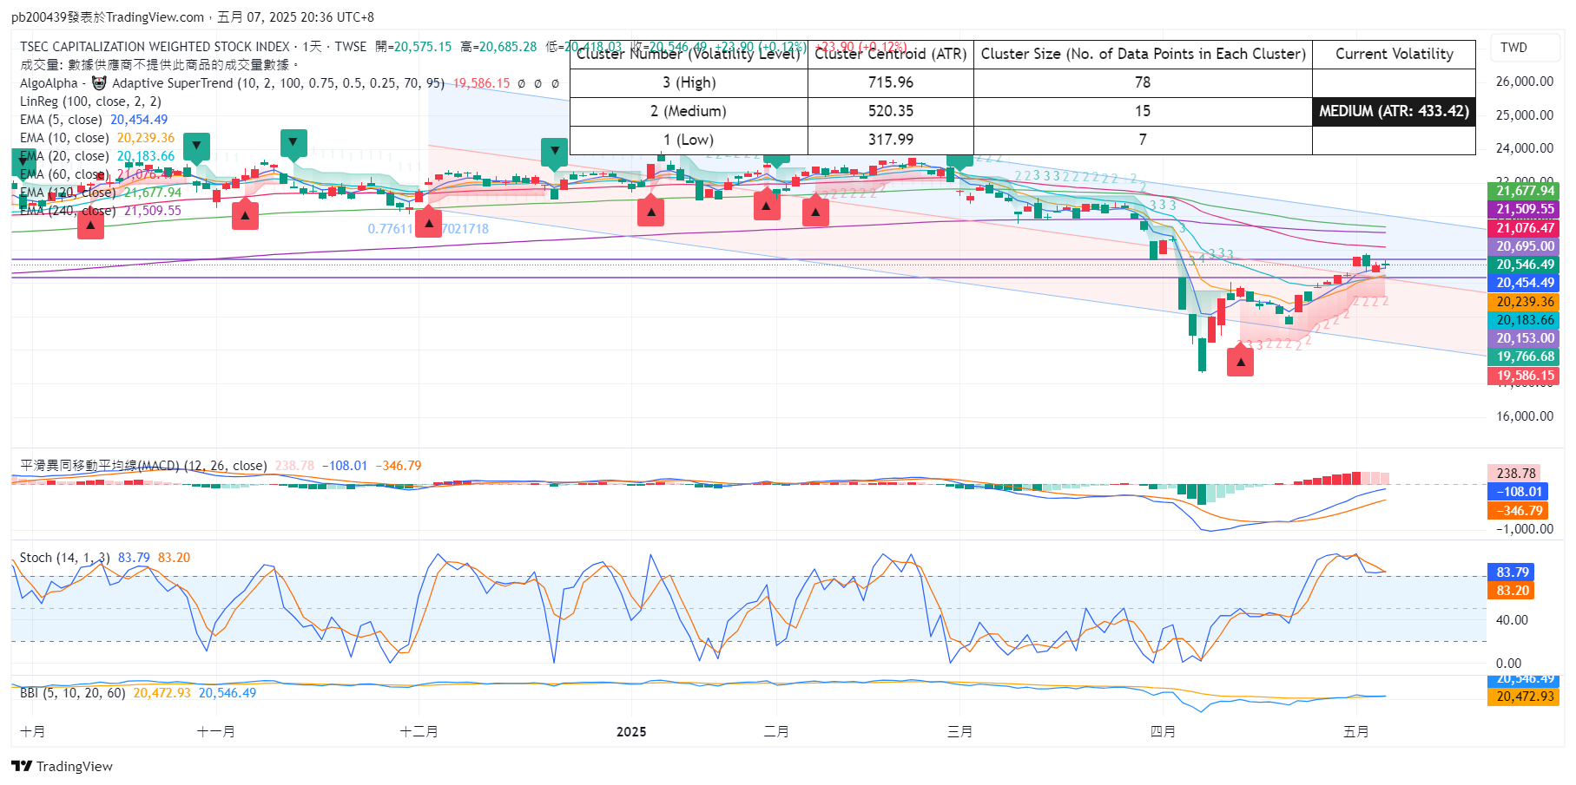Click the 317.99 cluster centroid cell
The image size is (1576, 785).
click(891, 140)
